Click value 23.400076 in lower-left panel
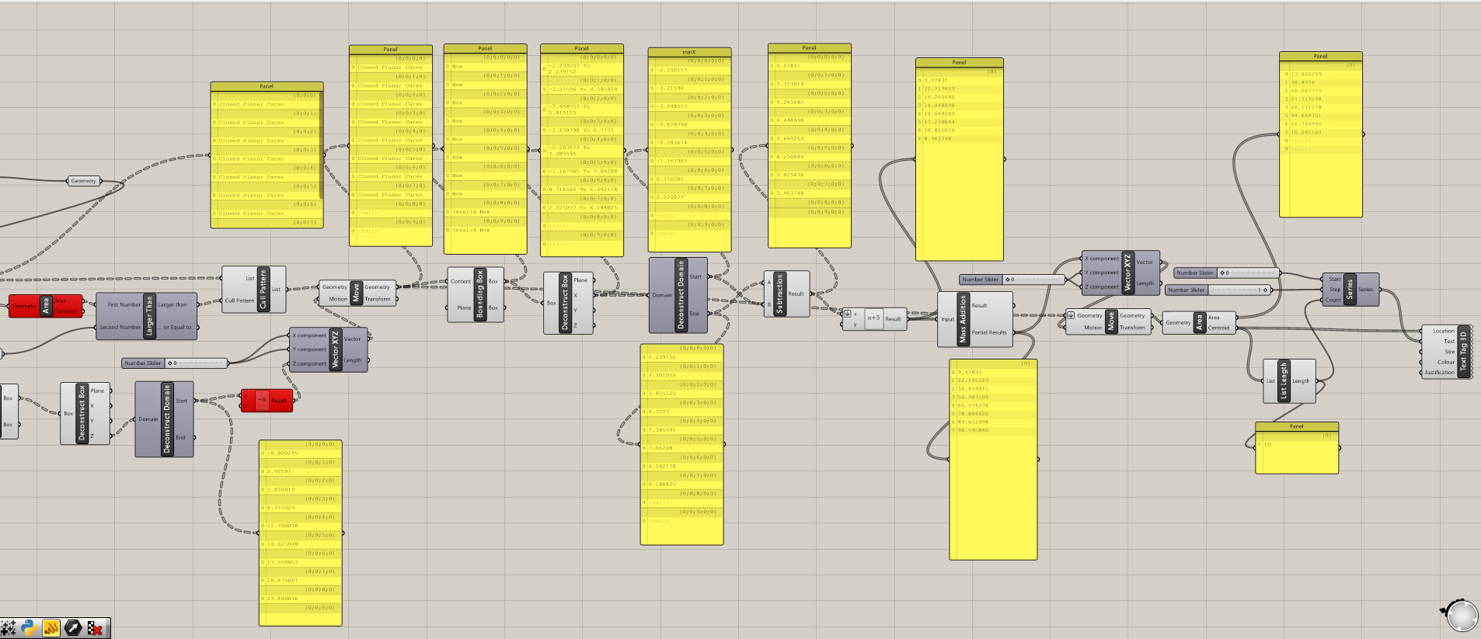 click(x=282, y=599)
